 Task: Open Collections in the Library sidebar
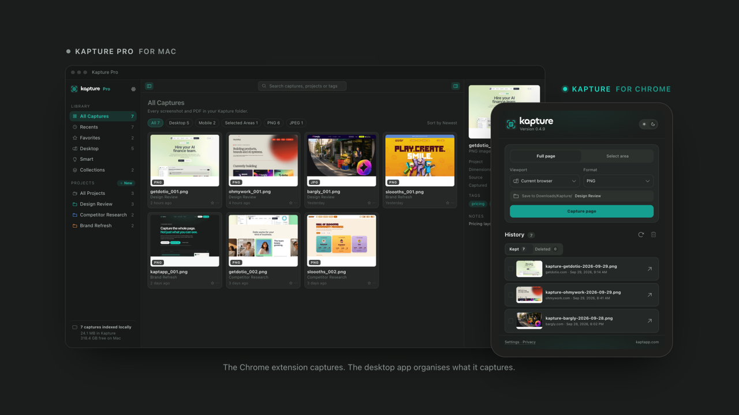coord(103,170)
